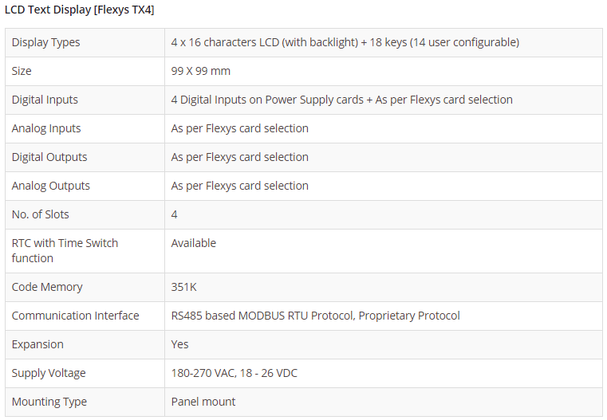Click the Digital Outputs row label
Image resolution: width=607 pixels, height=420 pixels.
click(49, 157)
